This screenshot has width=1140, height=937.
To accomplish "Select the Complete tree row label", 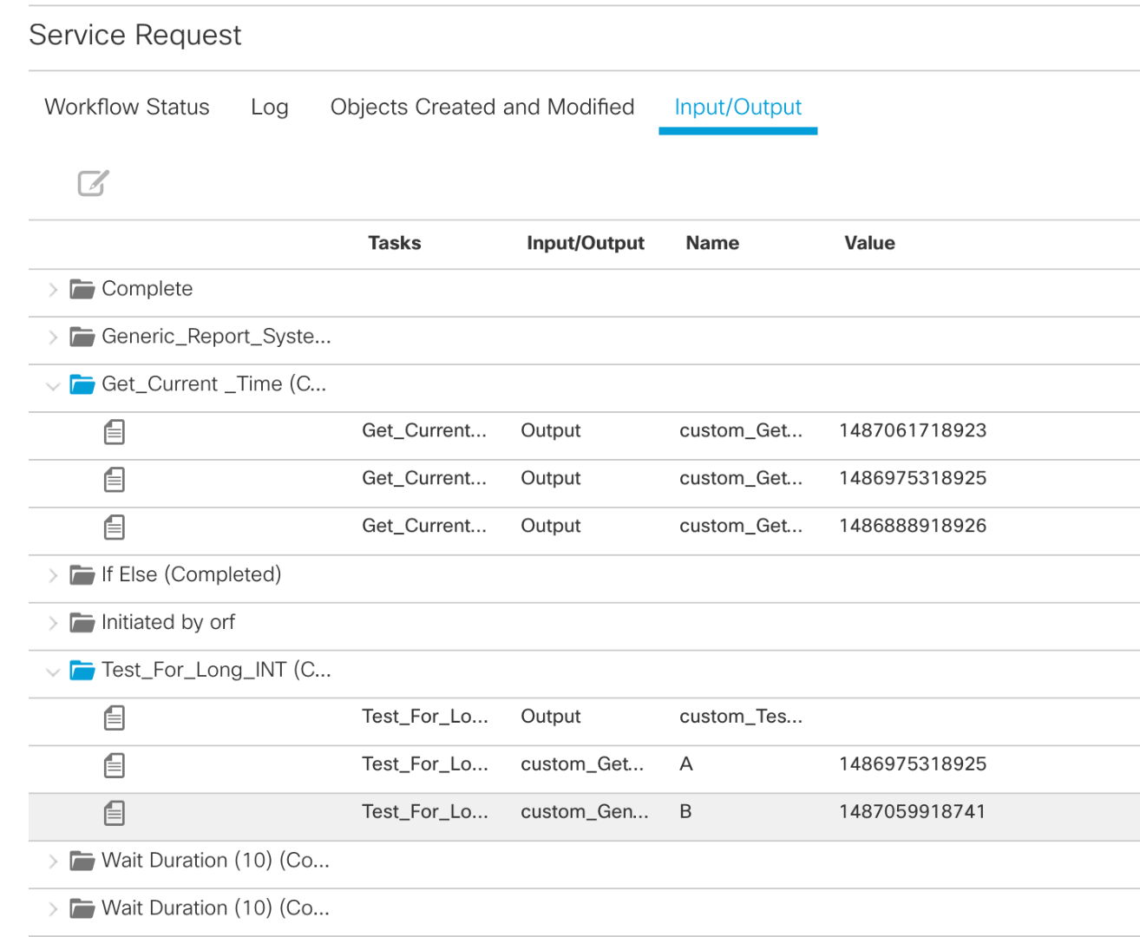I will (x=147, y=289).
